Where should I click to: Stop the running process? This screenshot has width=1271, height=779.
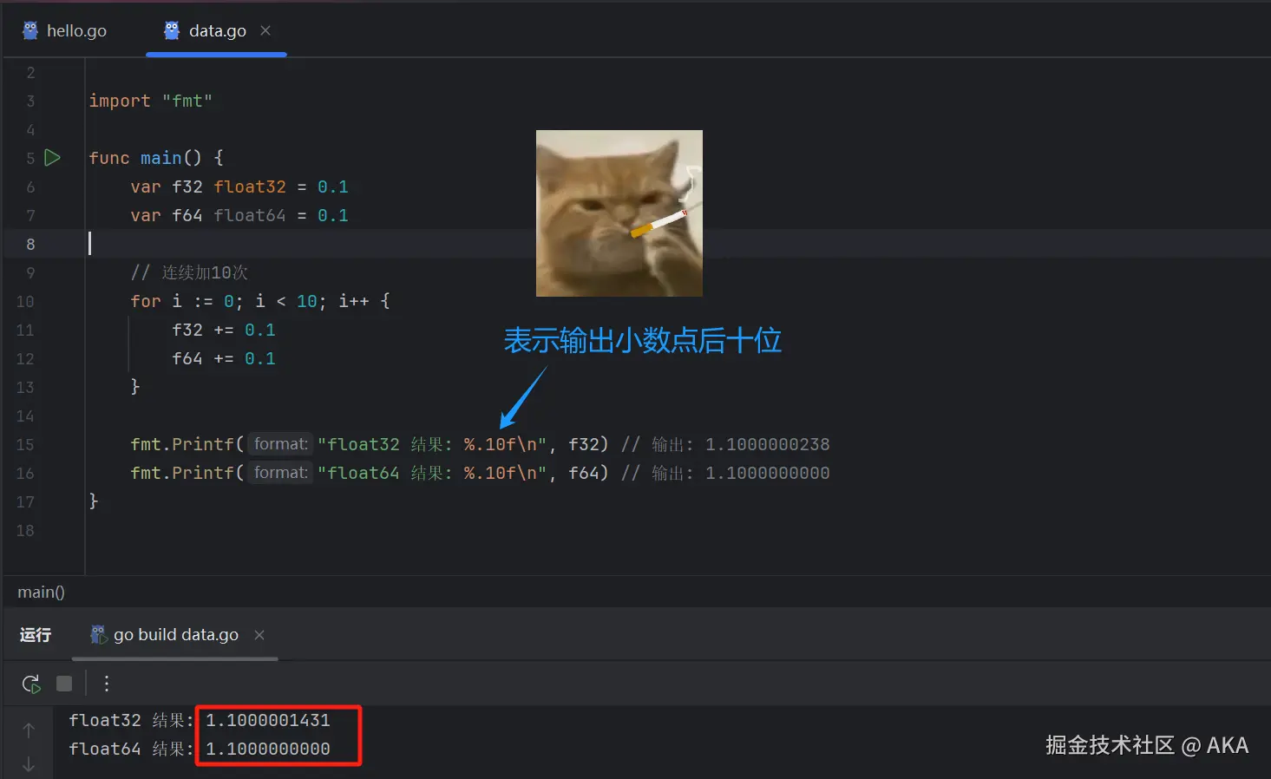click(64, 684)
